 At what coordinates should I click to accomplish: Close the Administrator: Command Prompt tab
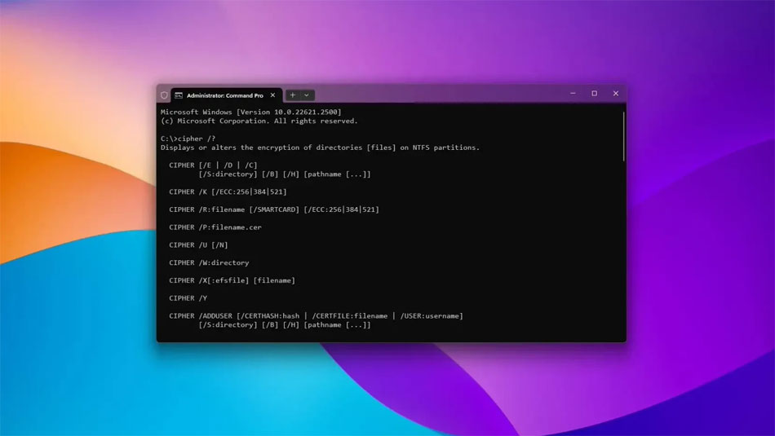pyautogui.click(x=272, y=95)
